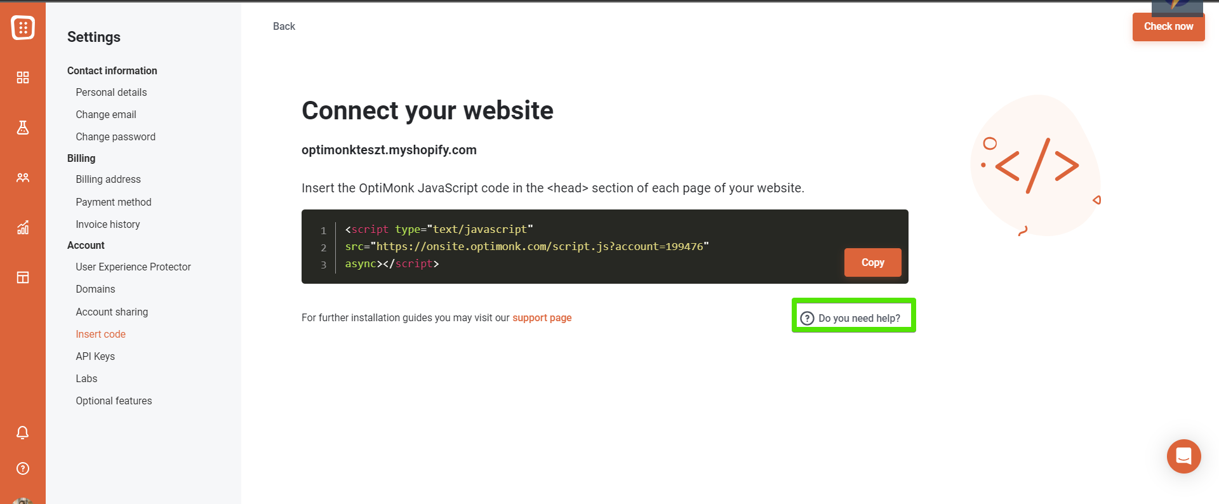The image size is (1219, 504).
Task: Go Back to previous page
Action: 284,26
